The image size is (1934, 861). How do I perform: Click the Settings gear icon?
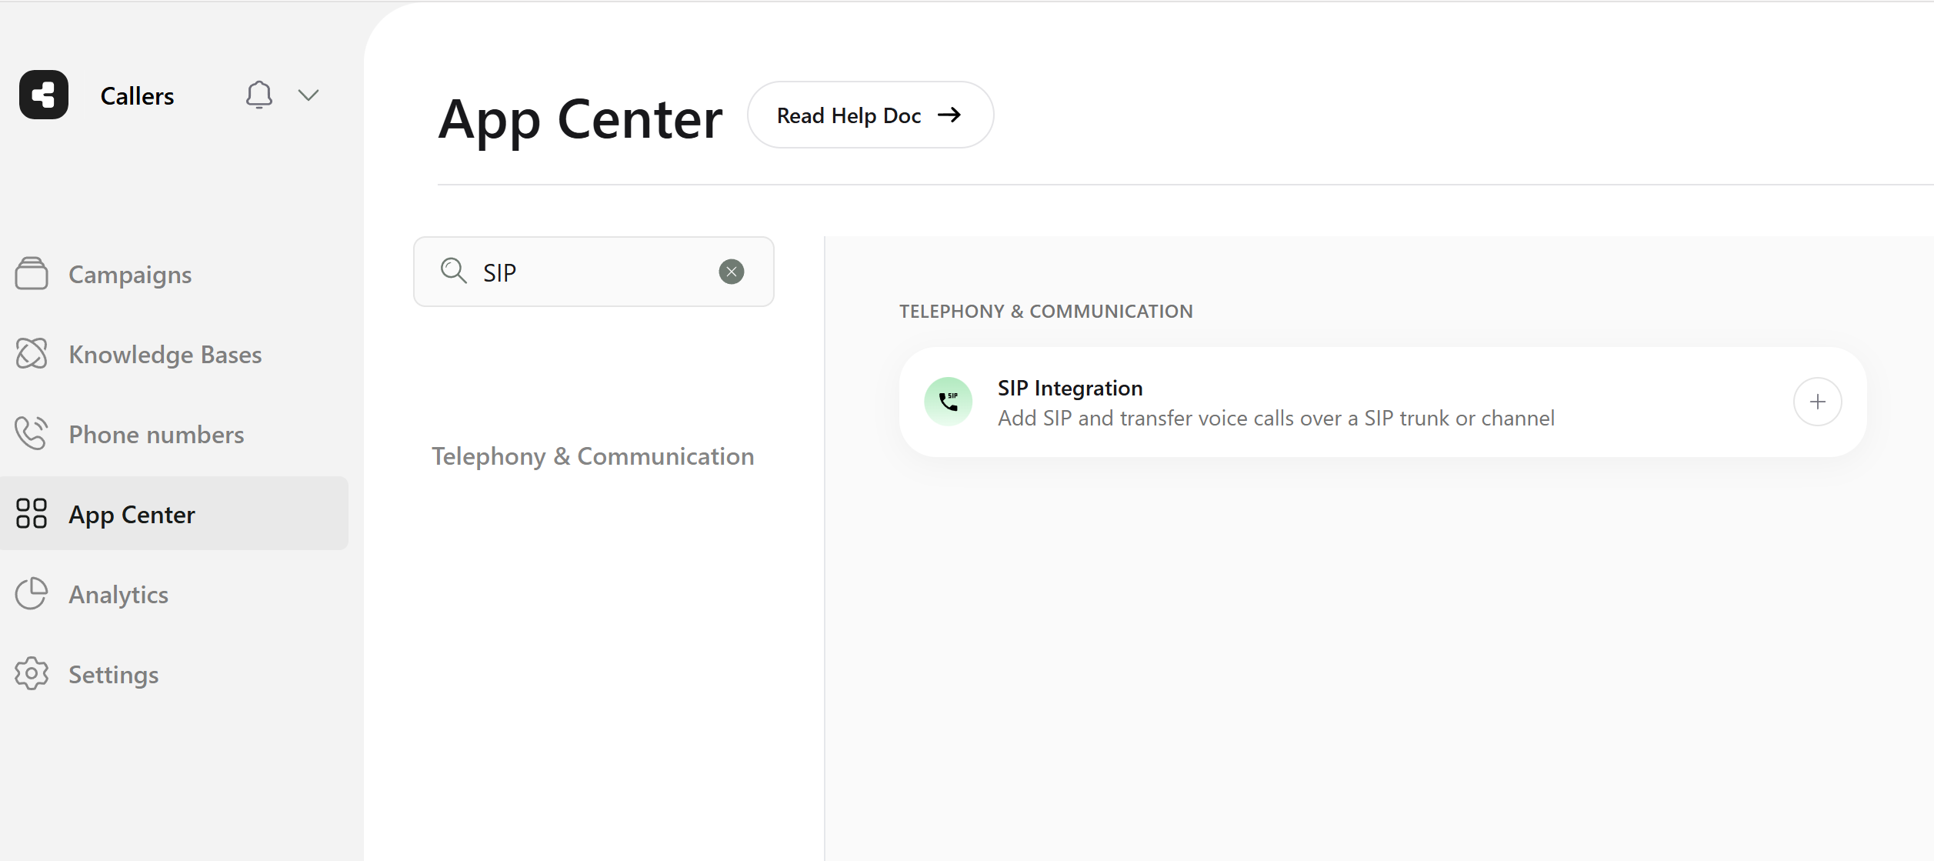[32, 674]
